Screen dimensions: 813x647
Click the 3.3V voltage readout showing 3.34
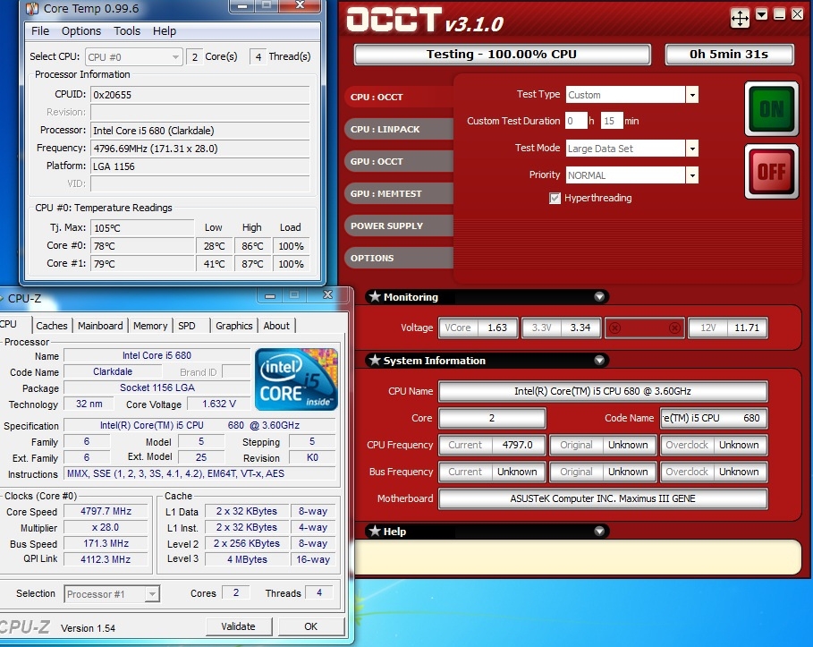(561, 328)
